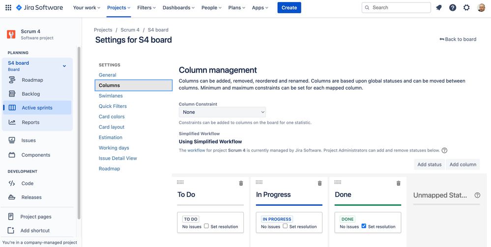Click the Backlog sidebar icon
Viewport: 491px width, 247px height.
pos(12,94)
